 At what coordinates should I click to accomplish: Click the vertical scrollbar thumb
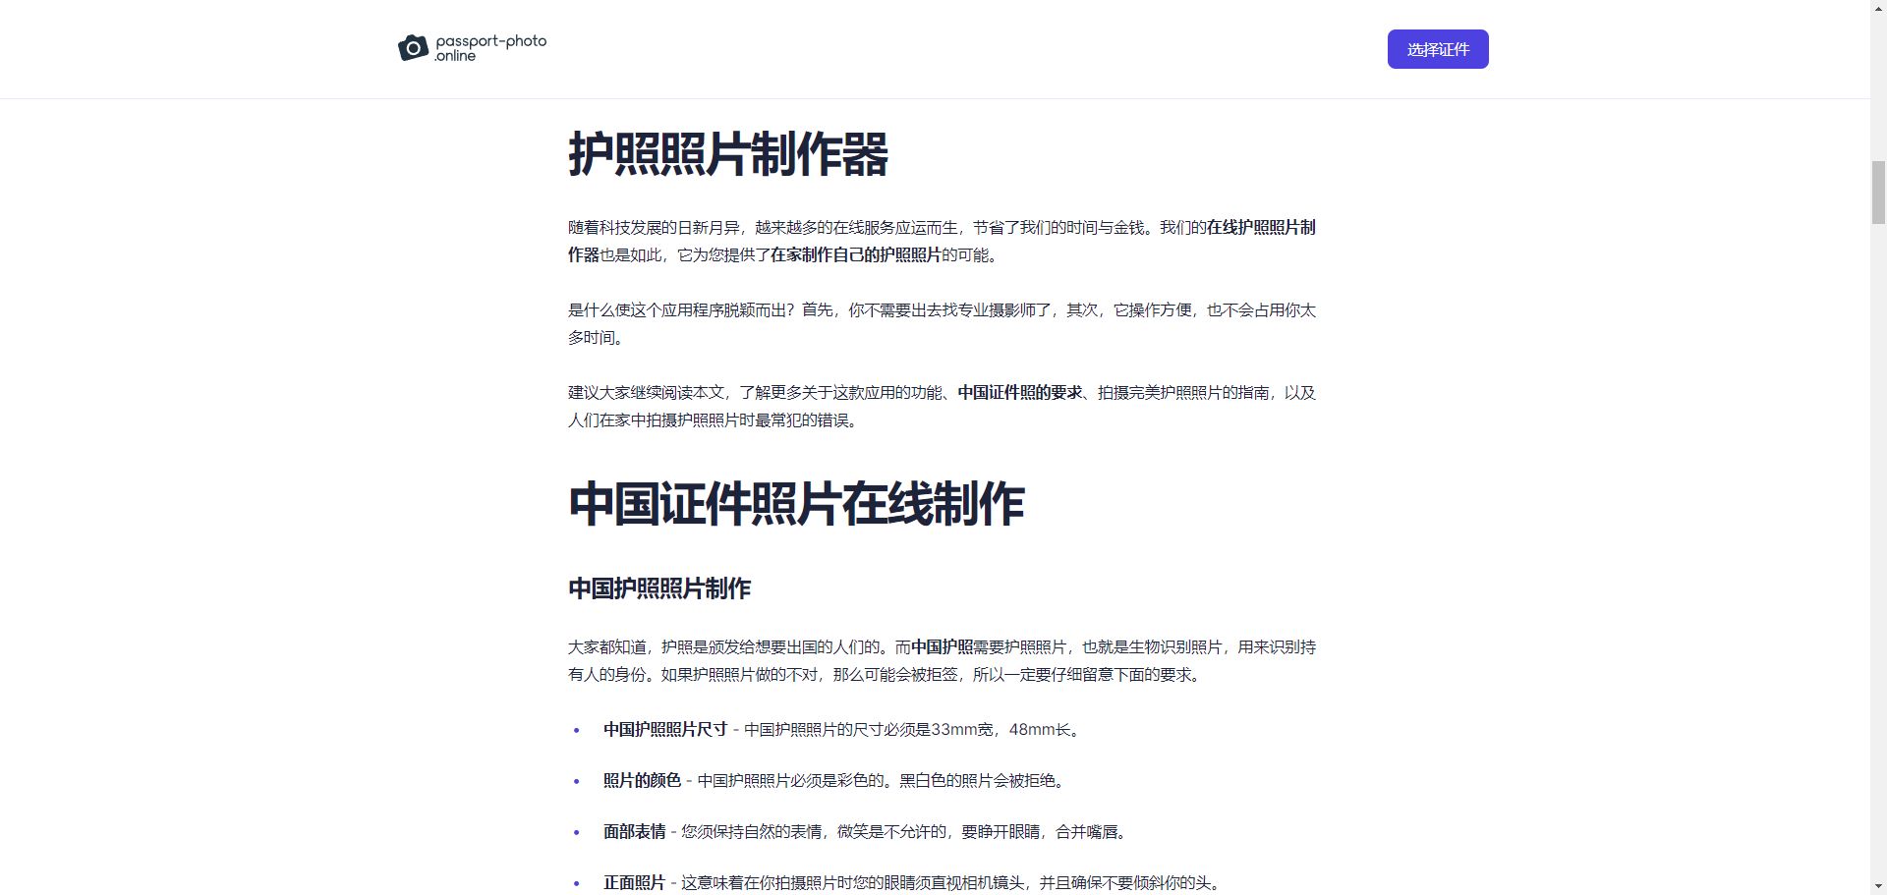1878,193
